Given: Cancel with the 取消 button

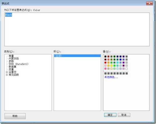Looking at the screenshot, I should pos(124,115).
